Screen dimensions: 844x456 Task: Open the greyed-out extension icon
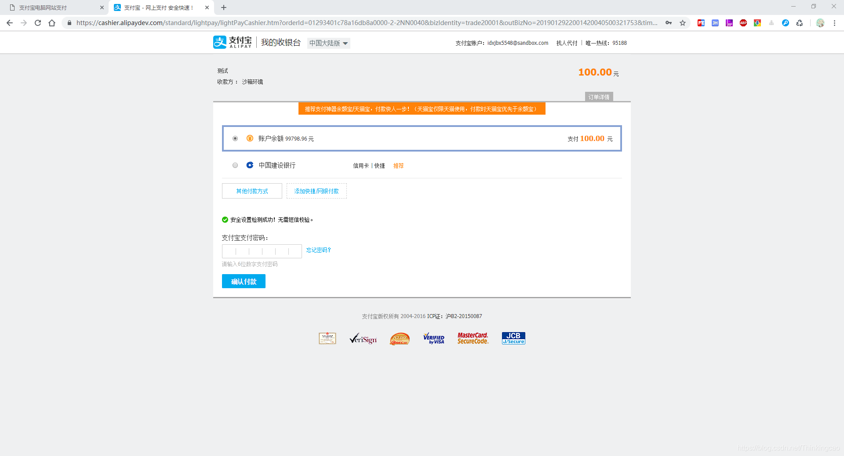click(771, 23)
